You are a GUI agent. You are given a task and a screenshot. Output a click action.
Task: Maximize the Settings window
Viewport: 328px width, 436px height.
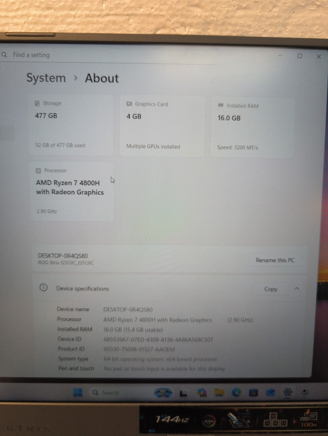[300, 56]
